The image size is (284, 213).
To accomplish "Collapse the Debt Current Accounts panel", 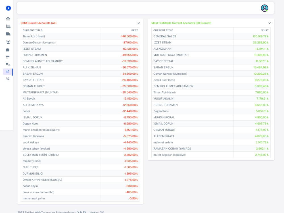I will (139, 23).
